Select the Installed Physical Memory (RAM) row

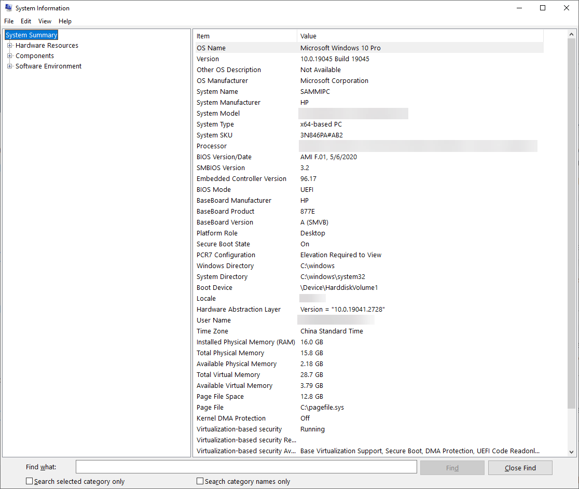point(369,342)
